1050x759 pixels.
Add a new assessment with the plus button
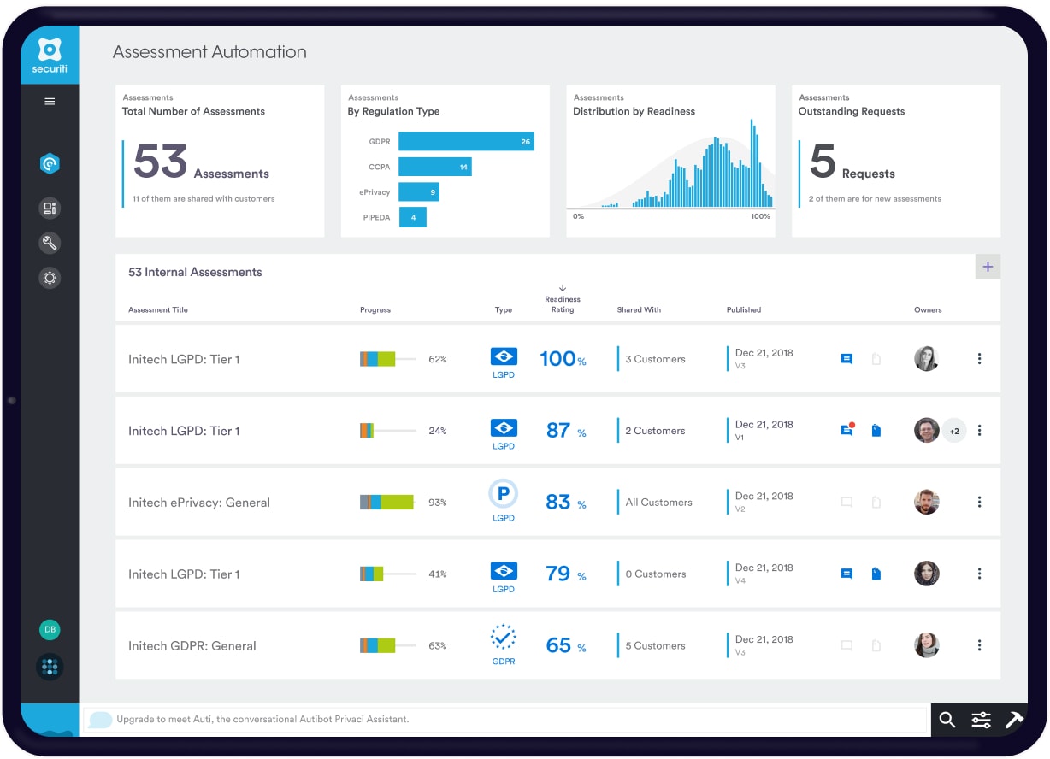tap(988, 267)
